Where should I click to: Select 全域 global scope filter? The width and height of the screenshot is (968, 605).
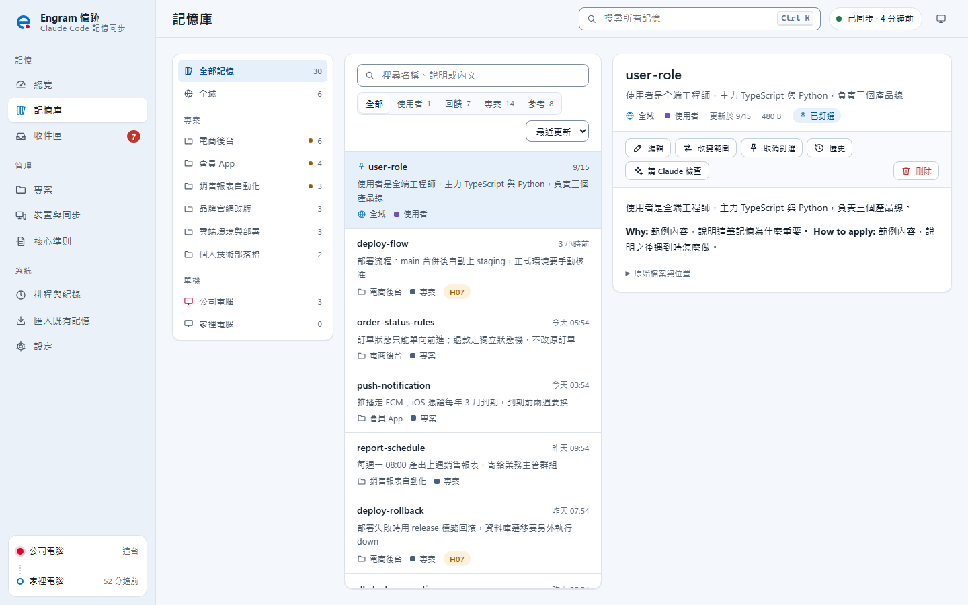click(253, 94)
